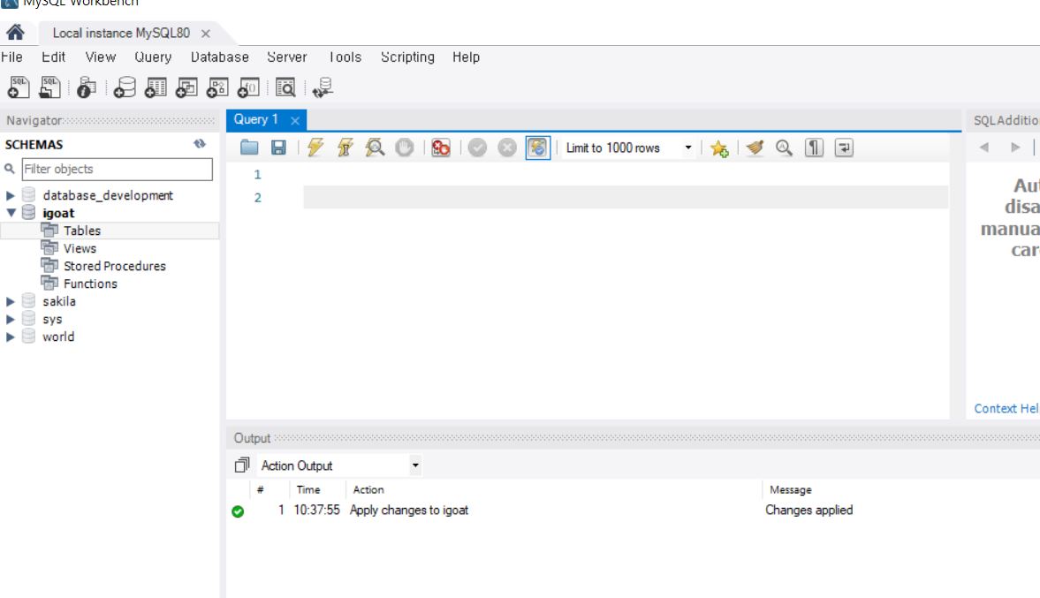Image resolution: width=1040 pixels, height=598 pixels.
Task: Go back in SQL Additions panel
Action: tap(984, 148)
